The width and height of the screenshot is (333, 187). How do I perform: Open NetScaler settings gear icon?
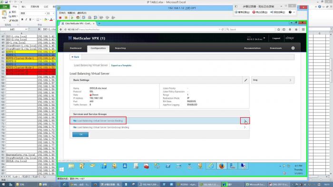[x=293, y=48]
